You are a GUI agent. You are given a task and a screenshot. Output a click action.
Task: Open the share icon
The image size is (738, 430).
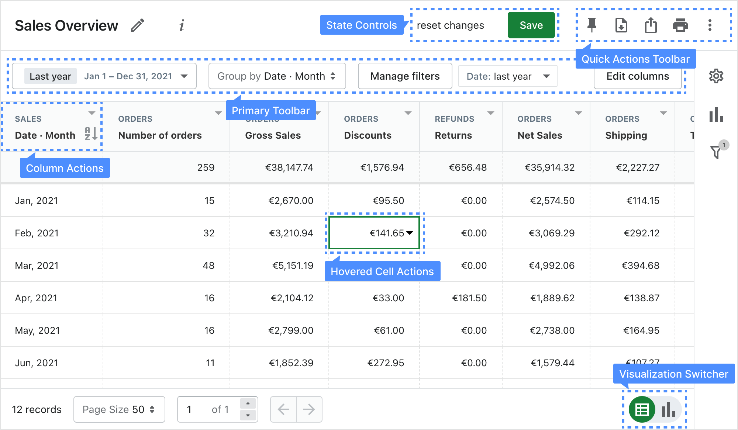[651, 25]
